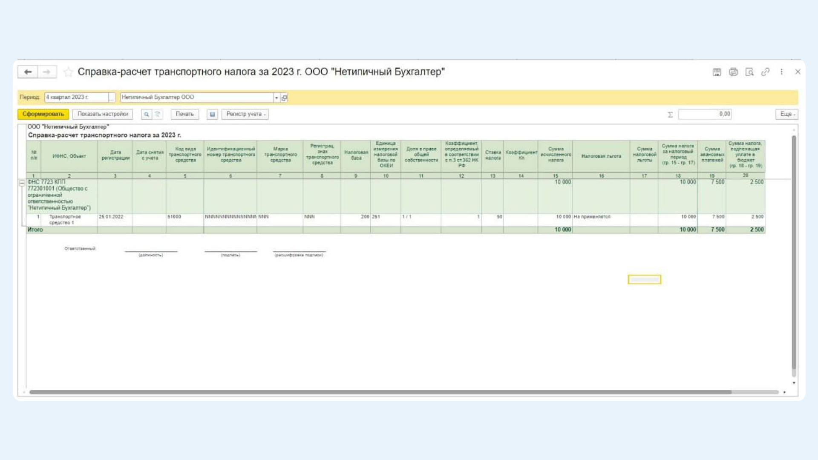The image size is (818, 460).
Task: Expand the organization dropdown arrow
Action: [x=277, y=98]
